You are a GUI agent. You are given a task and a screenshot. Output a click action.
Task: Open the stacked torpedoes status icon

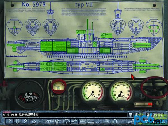[91, 122]
